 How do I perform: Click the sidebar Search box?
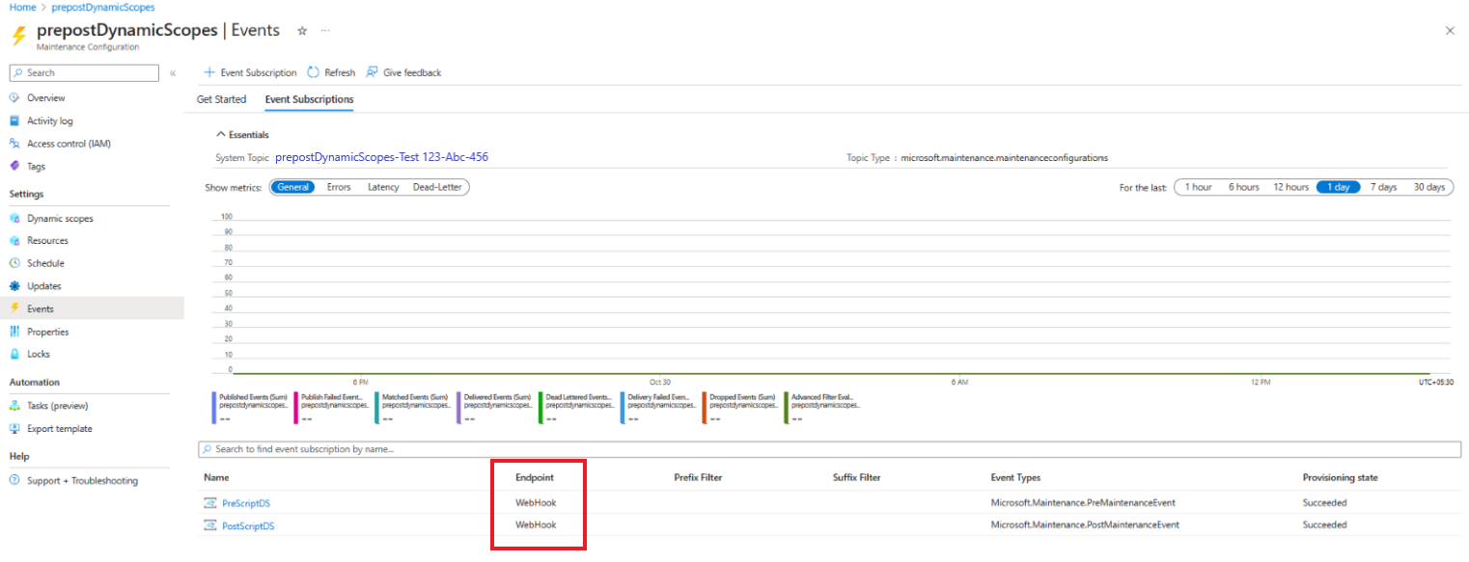pyautogui.click(x=84, y=73)
